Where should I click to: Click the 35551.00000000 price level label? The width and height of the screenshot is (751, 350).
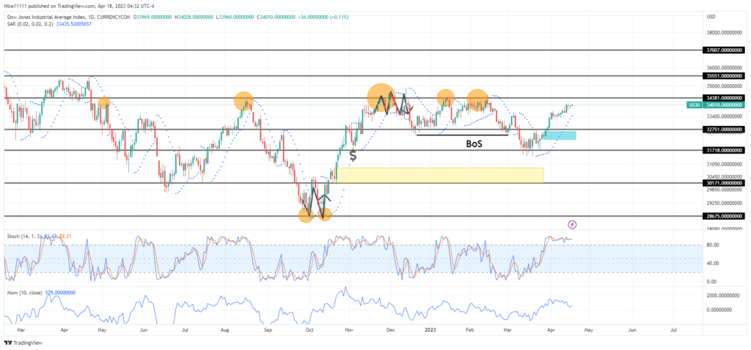click(724, 75)
